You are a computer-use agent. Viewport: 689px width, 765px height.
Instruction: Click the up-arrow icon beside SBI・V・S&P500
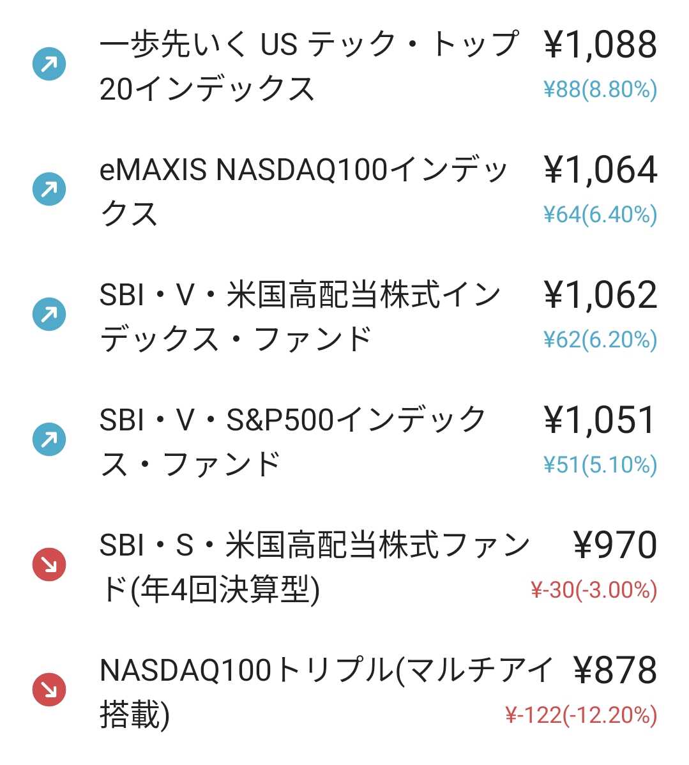pos(49,439)
